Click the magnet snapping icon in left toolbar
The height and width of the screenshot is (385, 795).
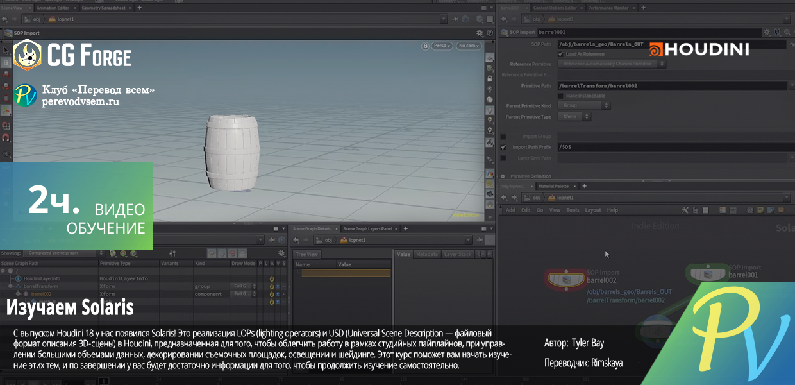(6, 138)
